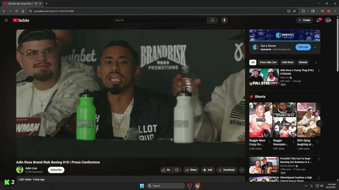Open options for DDG dying laughing short
339x190 pixels.
317,142
